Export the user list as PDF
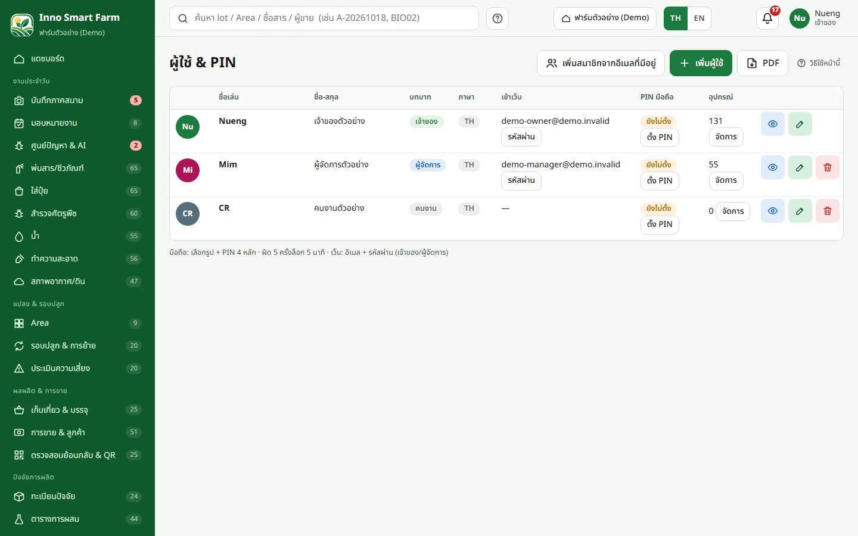858x536 pixels. [x=763, y=63]
